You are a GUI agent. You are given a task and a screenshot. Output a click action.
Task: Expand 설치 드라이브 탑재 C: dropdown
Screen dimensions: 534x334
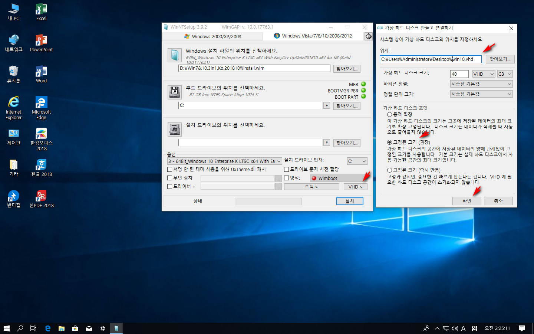click(x=357, y=161)
